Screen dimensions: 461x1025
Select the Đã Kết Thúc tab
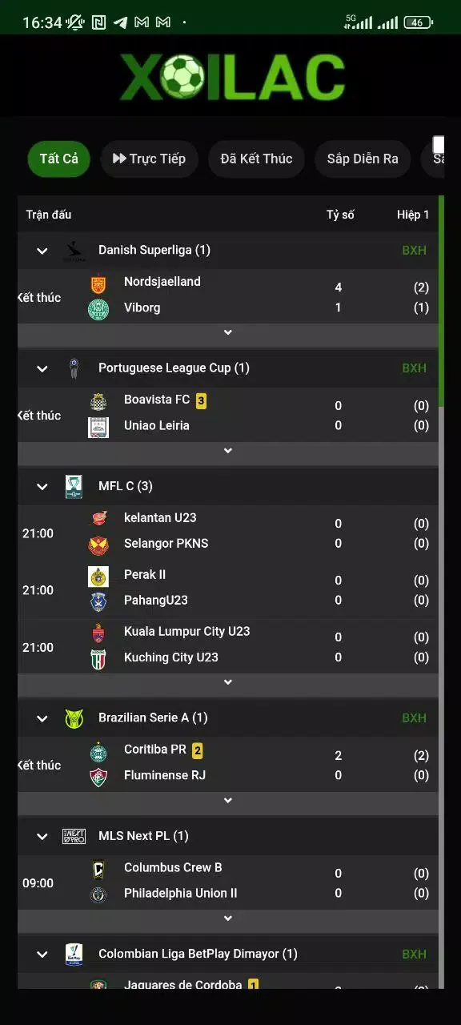point(257,159)
